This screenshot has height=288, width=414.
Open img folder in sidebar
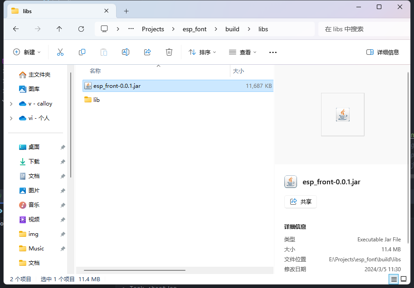[x=29, y=234]
